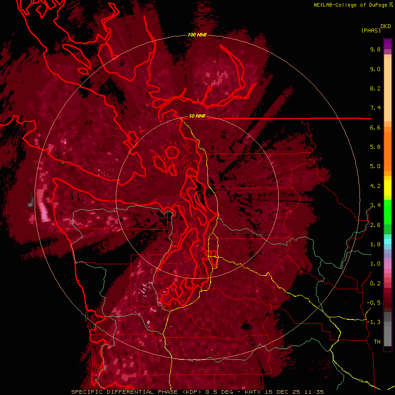Click the TH legend label
Image resolution: width=395 pixels, height=395 pixels.
[x=377, y=342]
